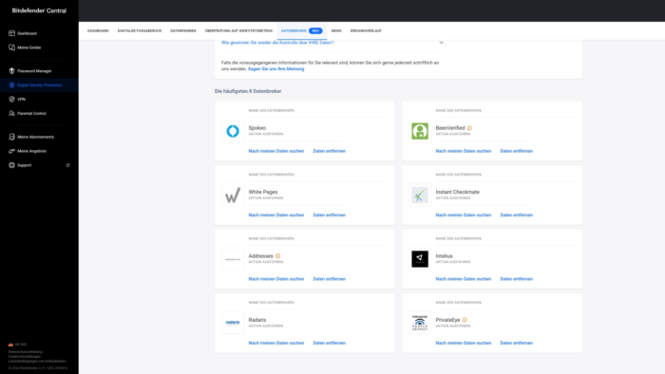Open the Datenpannen tab

183,31
